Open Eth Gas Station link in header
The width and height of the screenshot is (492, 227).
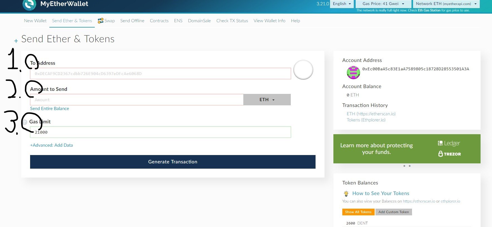[429, 10]
